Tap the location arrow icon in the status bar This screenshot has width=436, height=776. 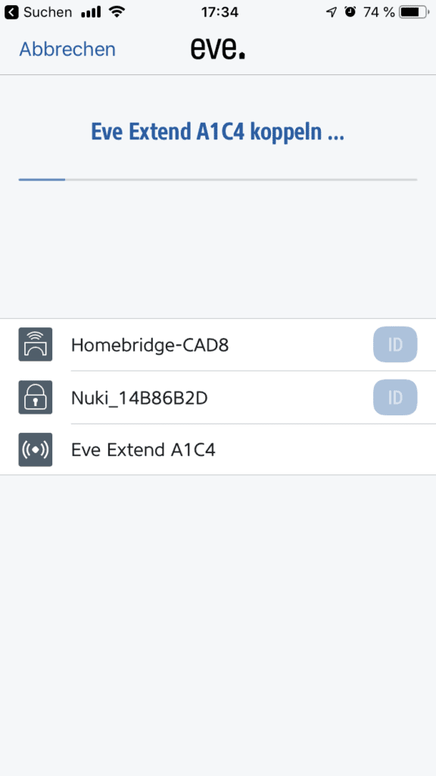point(331,11)
